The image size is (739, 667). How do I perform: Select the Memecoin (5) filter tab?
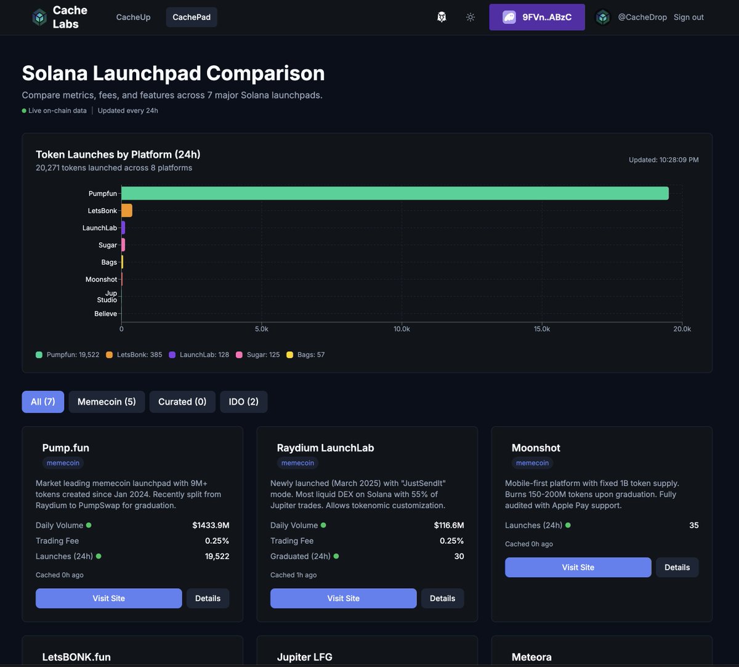point(107,402)
